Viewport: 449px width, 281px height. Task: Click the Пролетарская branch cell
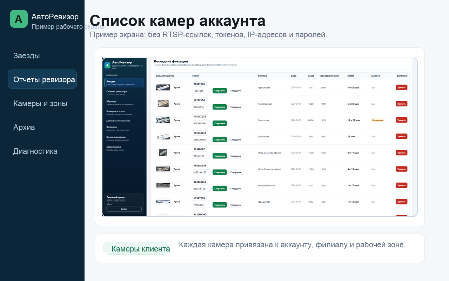[265, 104]
